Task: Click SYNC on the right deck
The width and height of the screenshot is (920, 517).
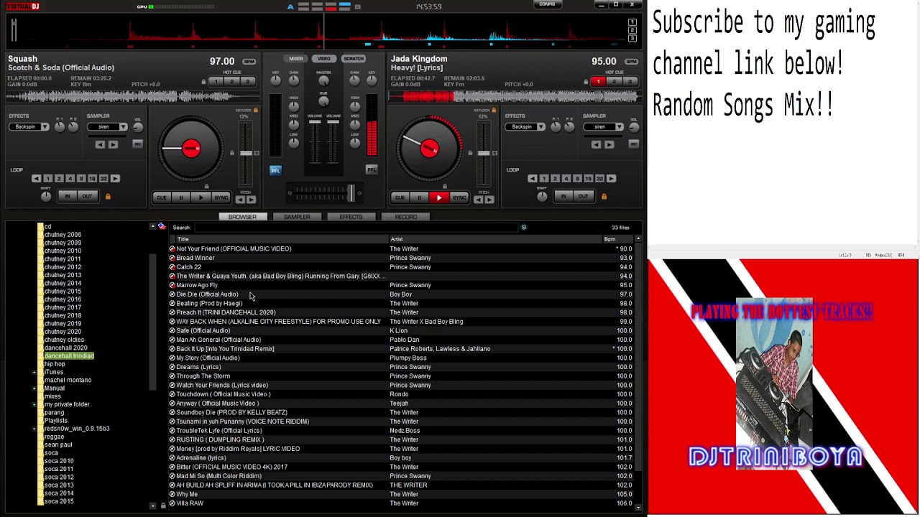Action: (459, 197)
